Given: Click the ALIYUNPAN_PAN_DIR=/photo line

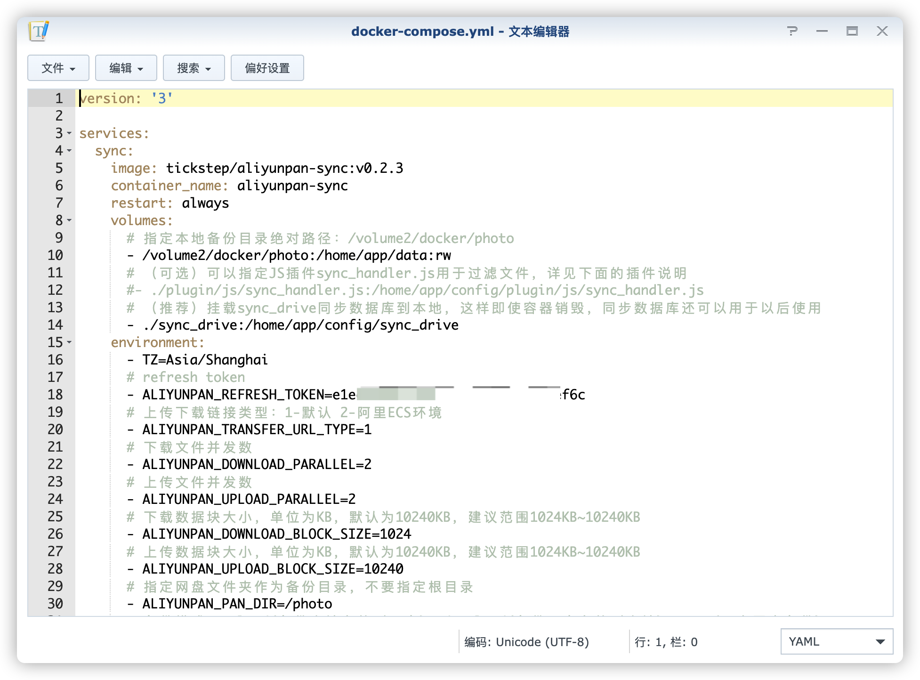Looking at the screenshot, I should pos(230,604).
